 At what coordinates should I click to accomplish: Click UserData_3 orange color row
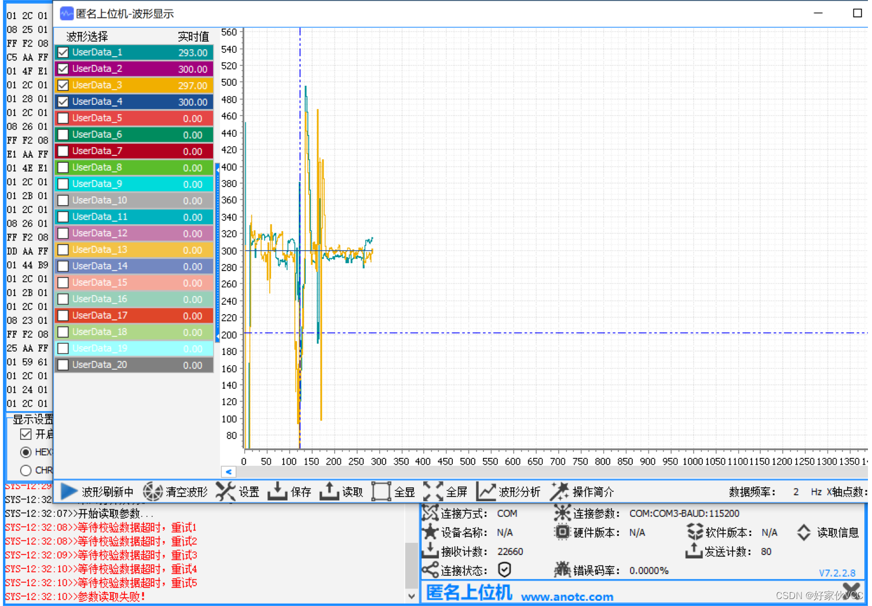point(134,85)
